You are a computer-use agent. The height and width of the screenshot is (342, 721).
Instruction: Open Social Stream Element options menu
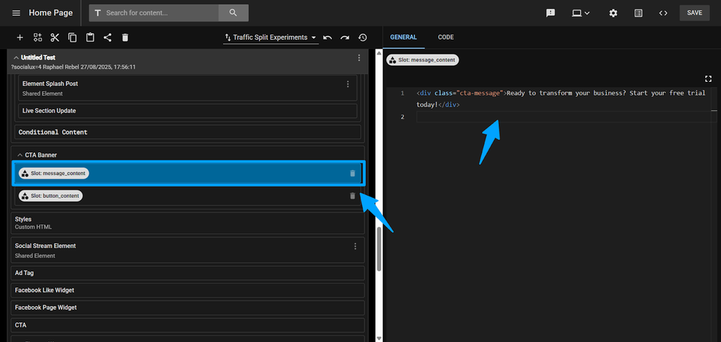click(x=355, y=246)
